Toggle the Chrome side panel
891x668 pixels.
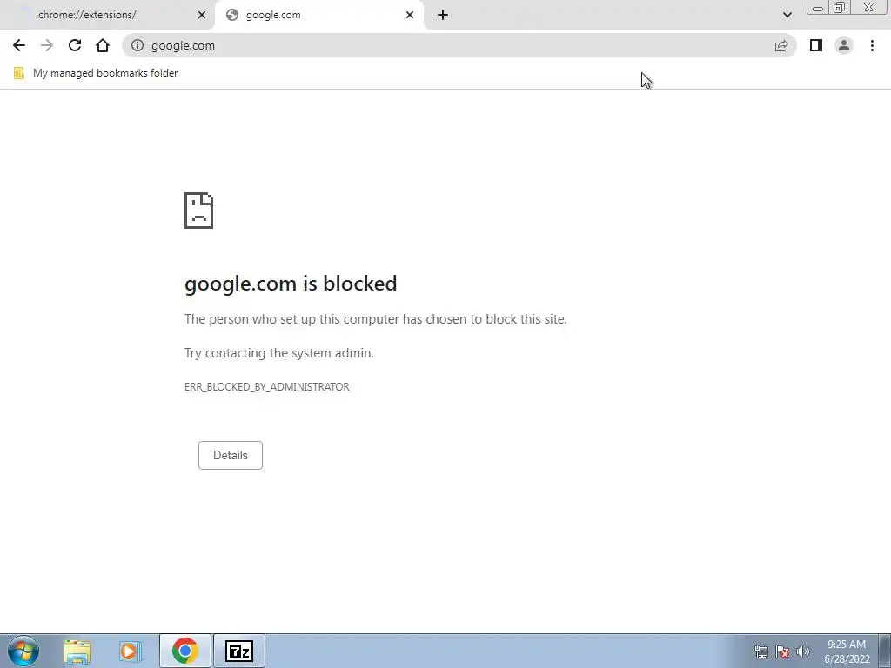coord(816,45)
